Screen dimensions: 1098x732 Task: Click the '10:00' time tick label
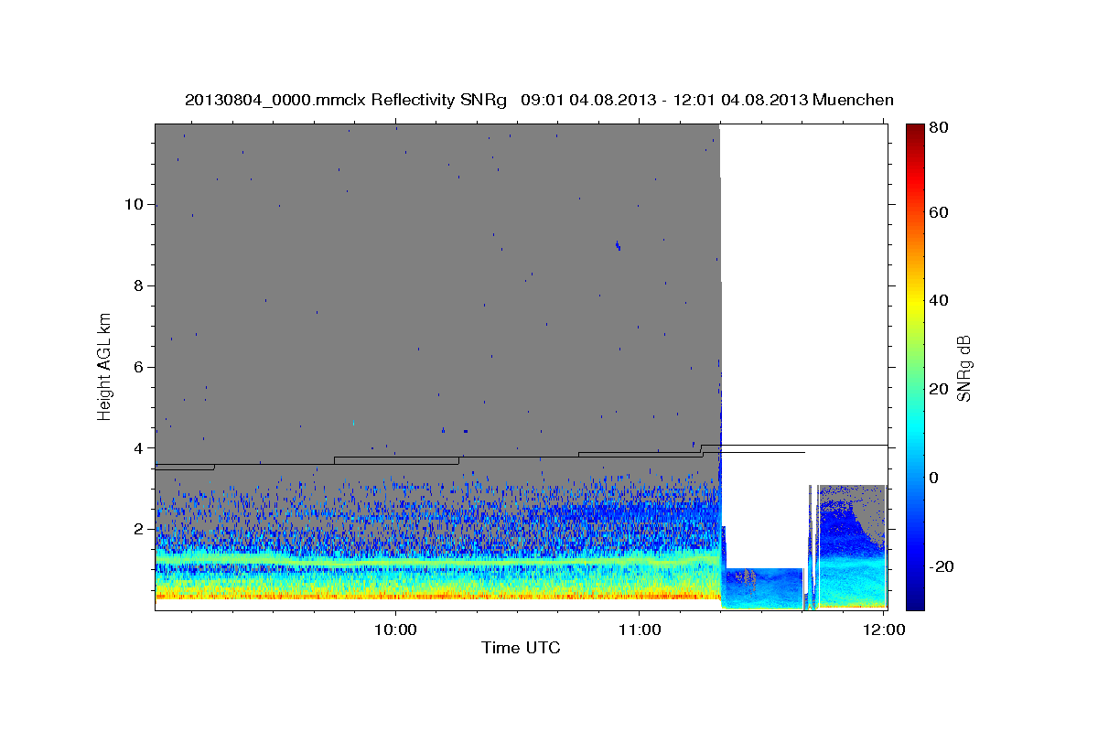coord(396,630)
